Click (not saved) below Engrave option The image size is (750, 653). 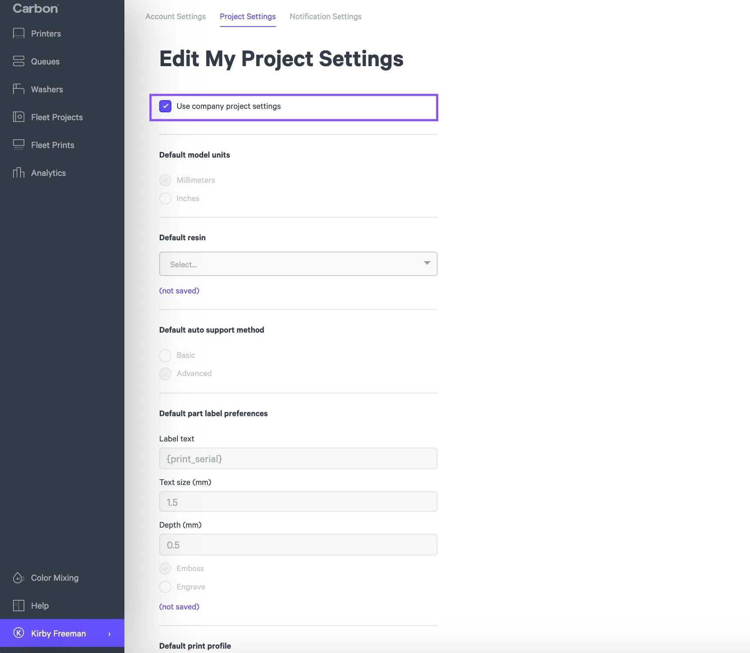pyautogui.click(x=179, y=607)
